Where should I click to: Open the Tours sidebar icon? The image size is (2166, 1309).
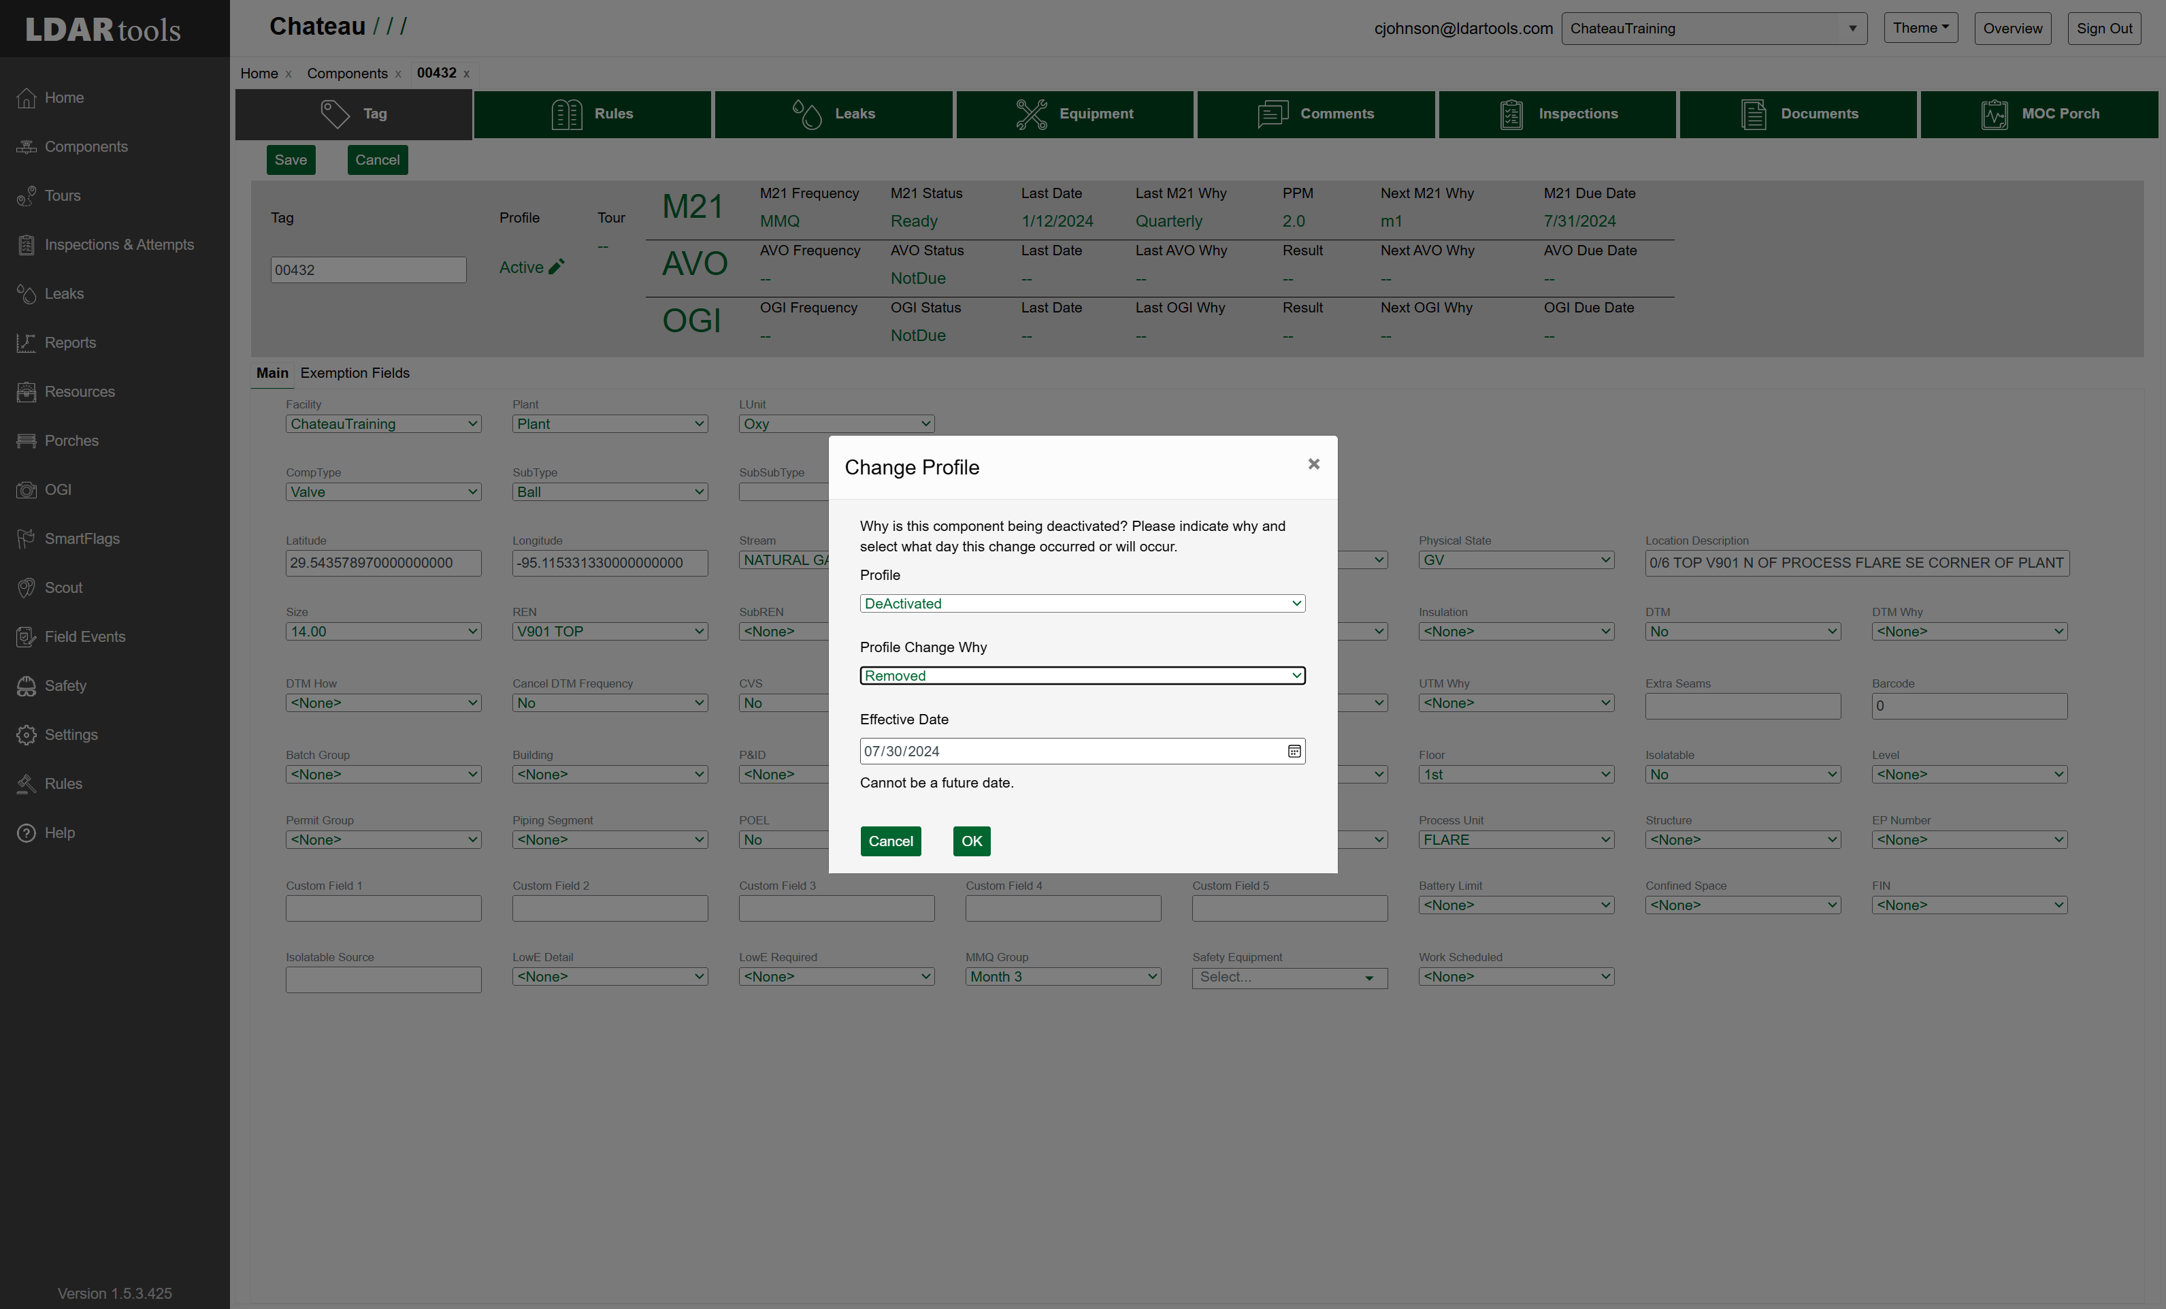27,196
